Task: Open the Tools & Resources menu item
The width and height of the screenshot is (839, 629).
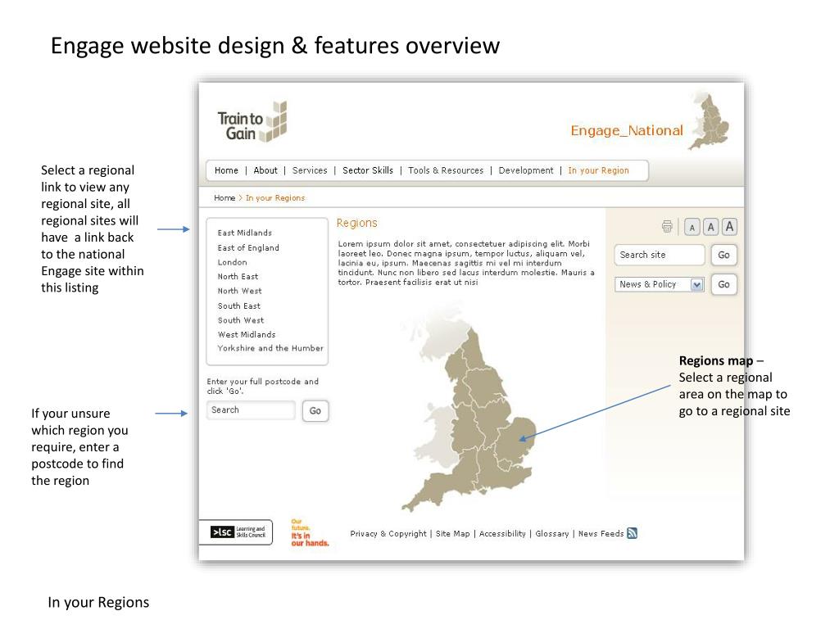Action: pyautogui.click(x=446, y=170)
